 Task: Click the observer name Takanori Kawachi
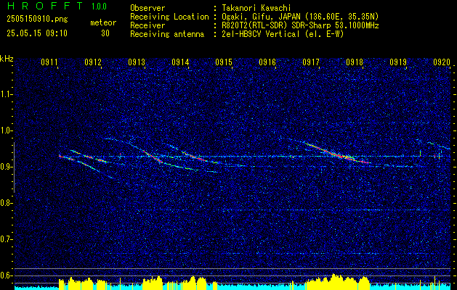(x=256, y=8)
